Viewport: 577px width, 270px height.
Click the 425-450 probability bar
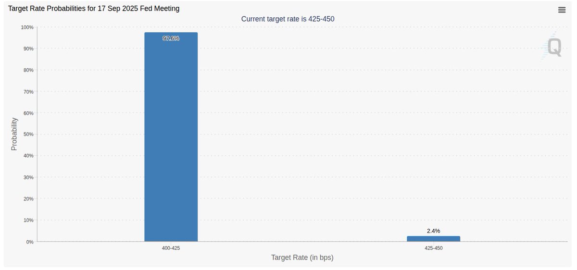[433, 239]
